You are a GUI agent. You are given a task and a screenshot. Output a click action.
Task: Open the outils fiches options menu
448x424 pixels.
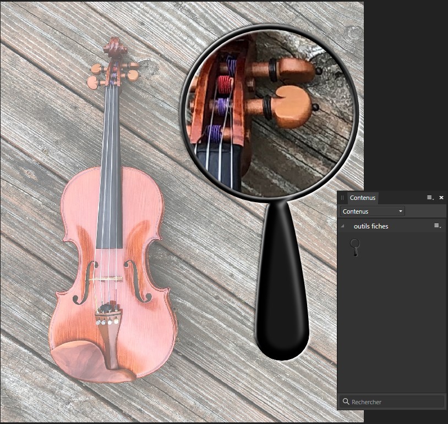click(438, 226)
